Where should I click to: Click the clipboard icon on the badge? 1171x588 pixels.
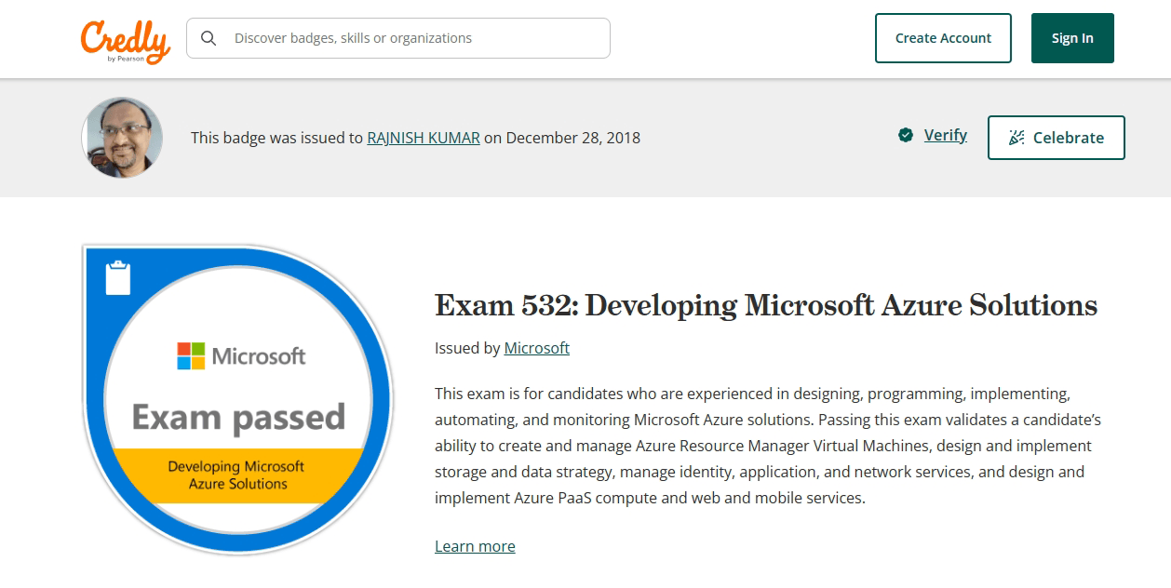pyautogui.click(x=118, y=277)
